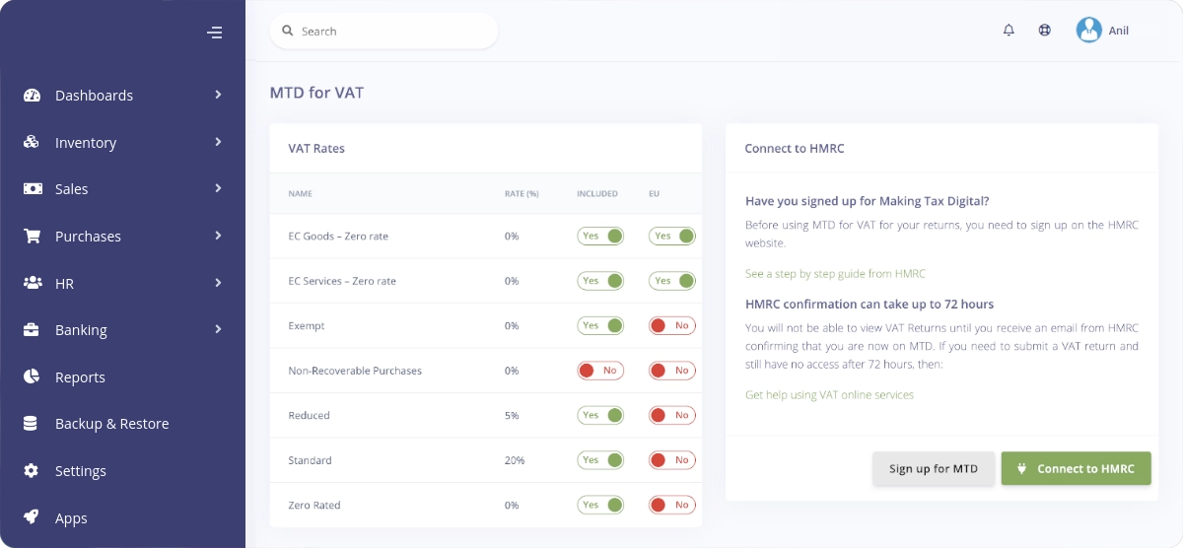Open the step by step HMRC guide link
Image resolution: width=1183 pixels, height=548 pixels.
[835, 273]
